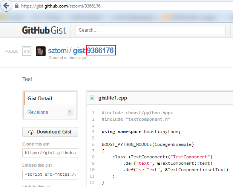Click the Test description text
Image resolution: width=233 pixels, height=187 pixels.
pos(27,79)
